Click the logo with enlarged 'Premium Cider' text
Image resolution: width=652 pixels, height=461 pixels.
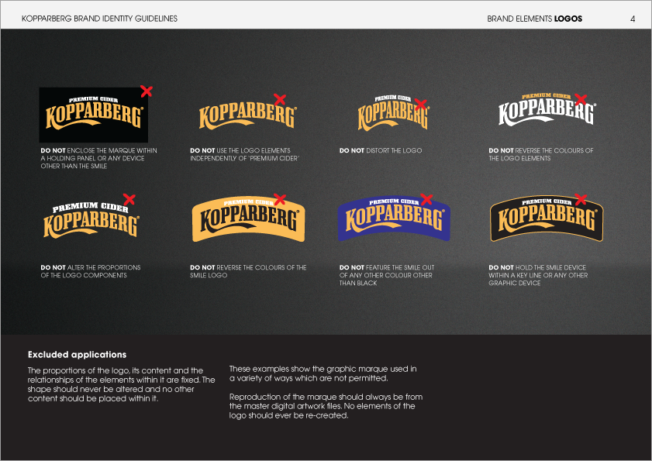click(x=91, y=220)
